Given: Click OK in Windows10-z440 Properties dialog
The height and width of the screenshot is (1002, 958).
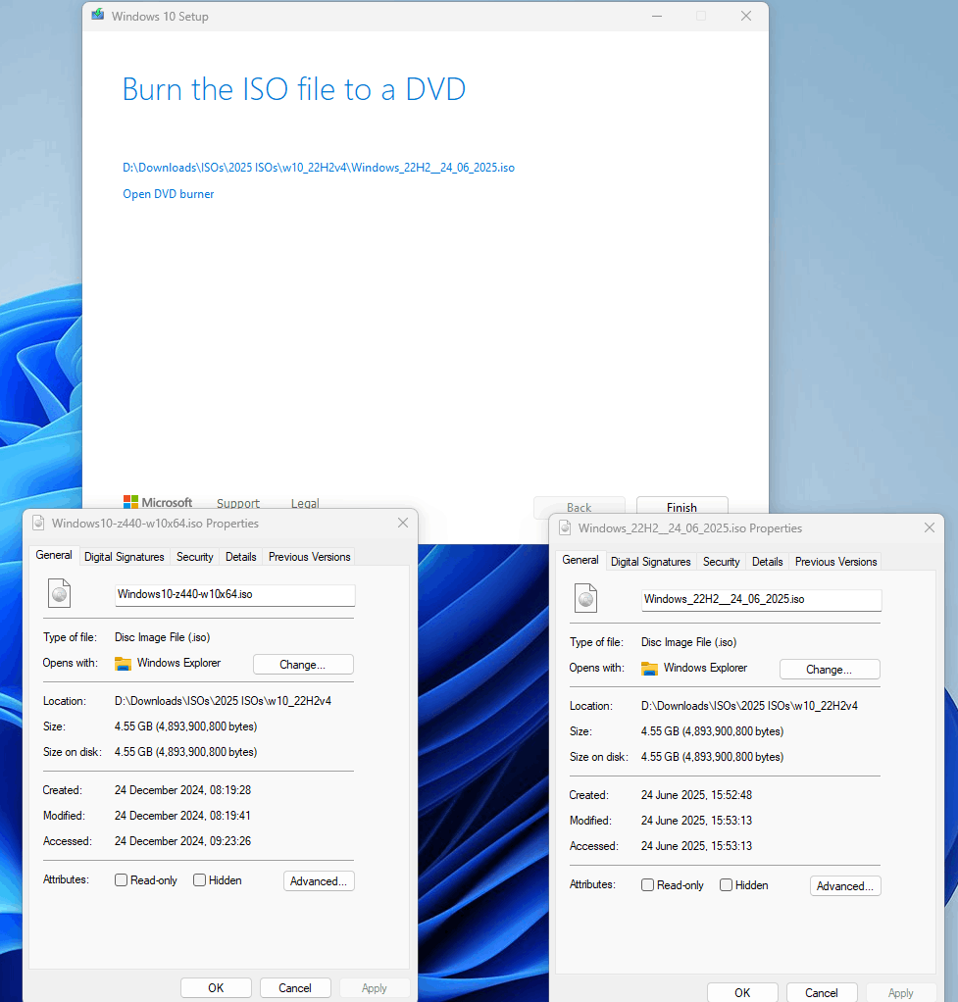Looking at the screenshot, I should click(216, 987).
